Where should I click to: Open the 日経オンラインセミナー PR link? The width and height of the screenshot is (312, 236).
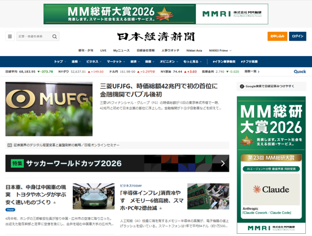(67, 145)
